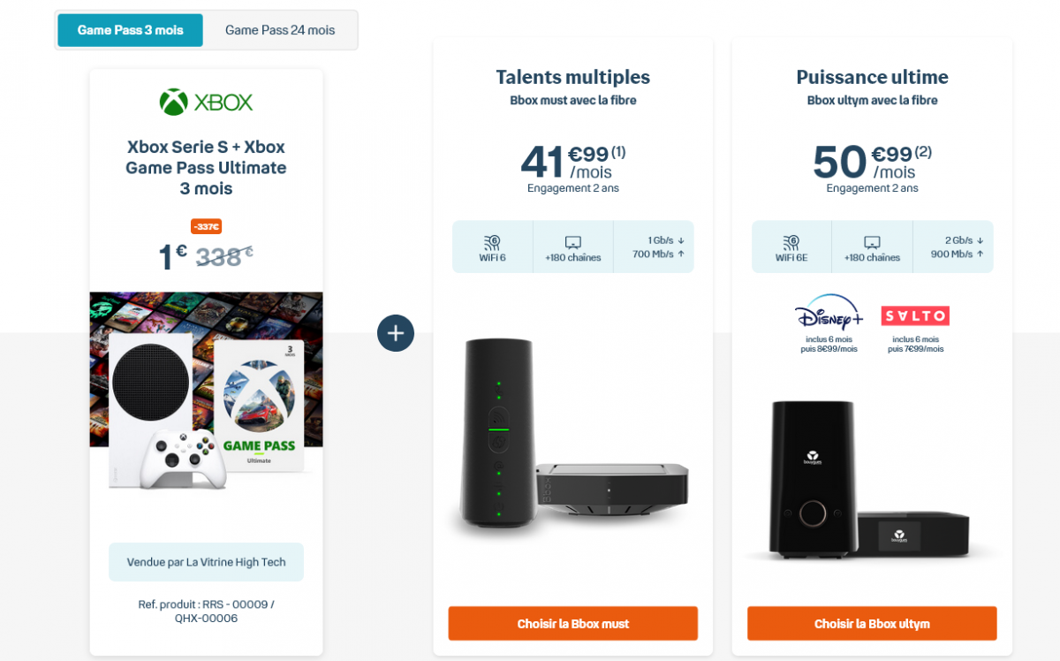The width and height of the screenshot is (1060, 661).
Task: Click the WiFi 6E icon in Bbox ultym
Action: (x=791, y=241)
